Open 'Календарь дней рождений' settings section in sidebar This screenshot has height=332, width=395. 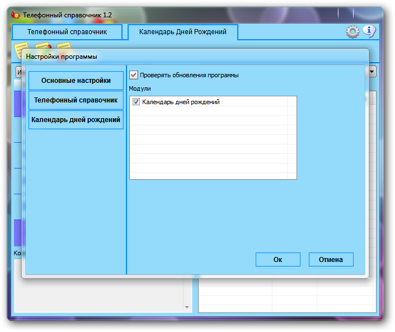pos(76,120)
